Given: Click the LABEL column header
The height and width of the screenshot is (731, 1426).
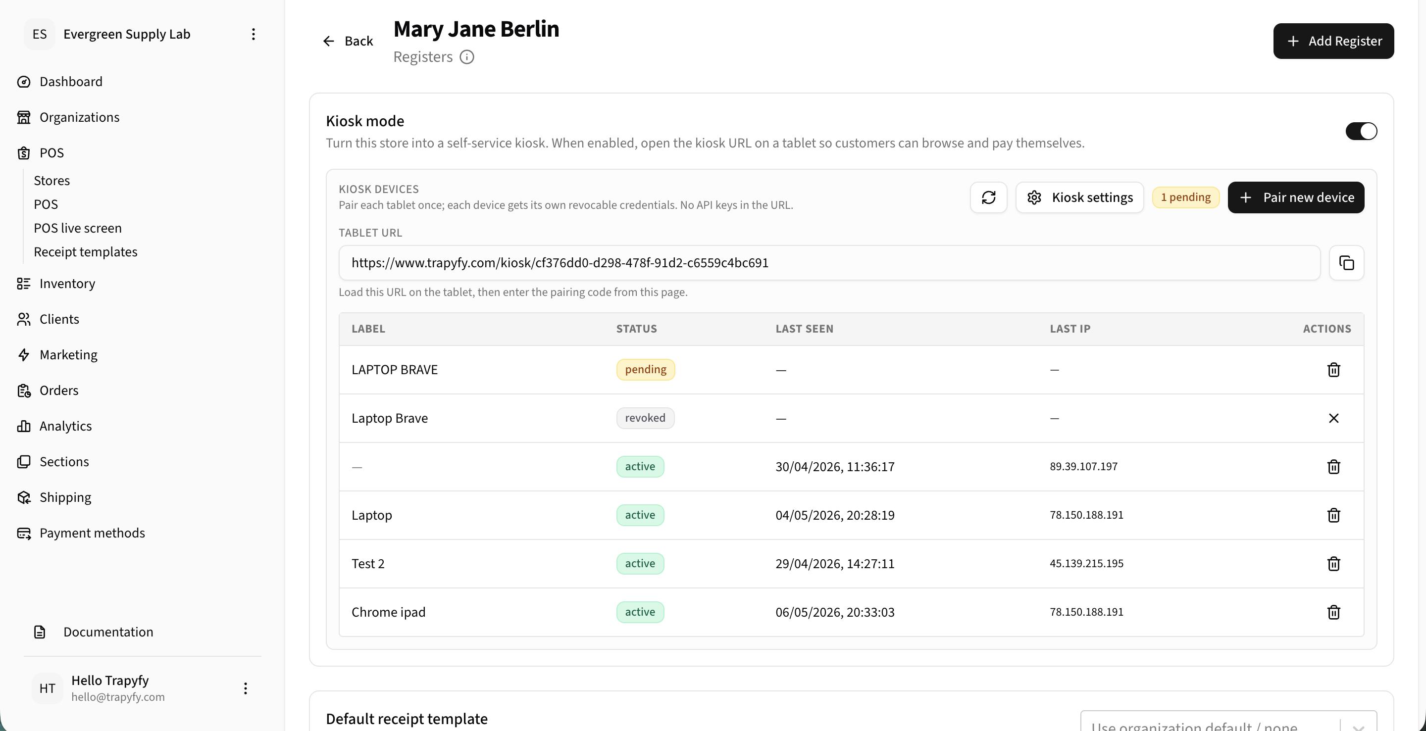Looking at the screenshot, I should pyautogui.click(x=368, y=329).
